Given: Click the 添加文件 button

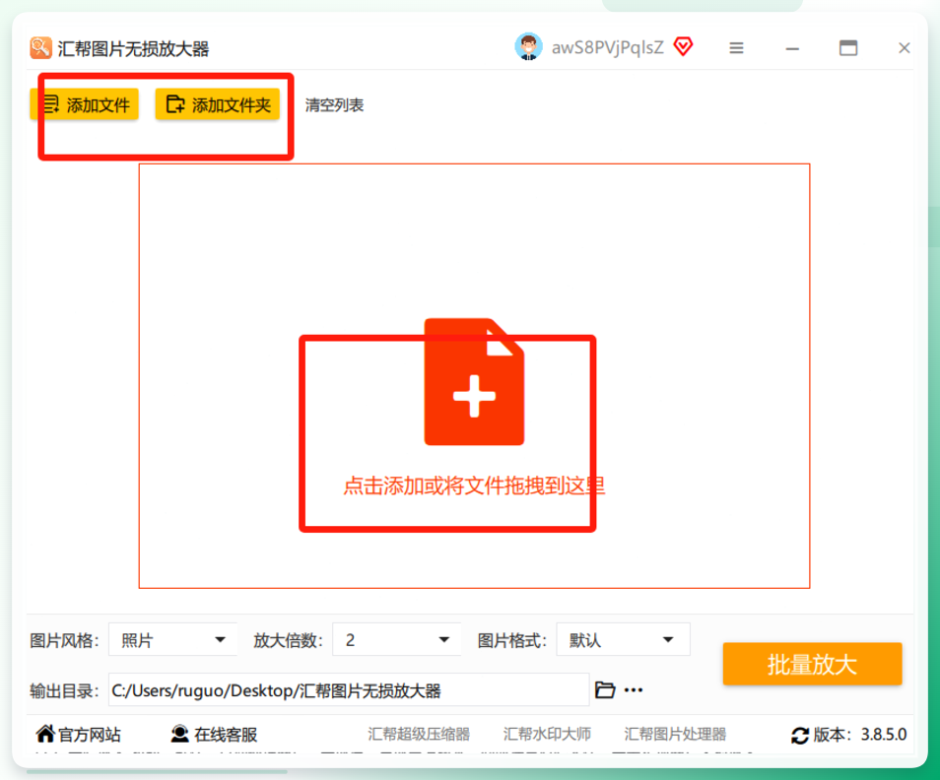Looking at the screenshot, I should [85, 104].
